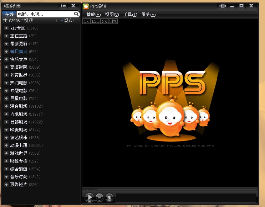Click the stop playback button
The height and width of the screenshot is (207, 265).
click(100, 197)
